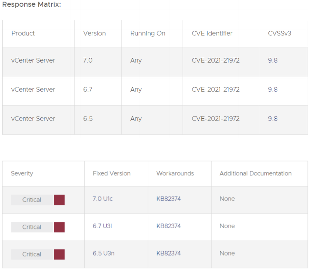Click the red severity swatch in third row
Viewport: 311px width, 272px height.
(x=59, y=254)
